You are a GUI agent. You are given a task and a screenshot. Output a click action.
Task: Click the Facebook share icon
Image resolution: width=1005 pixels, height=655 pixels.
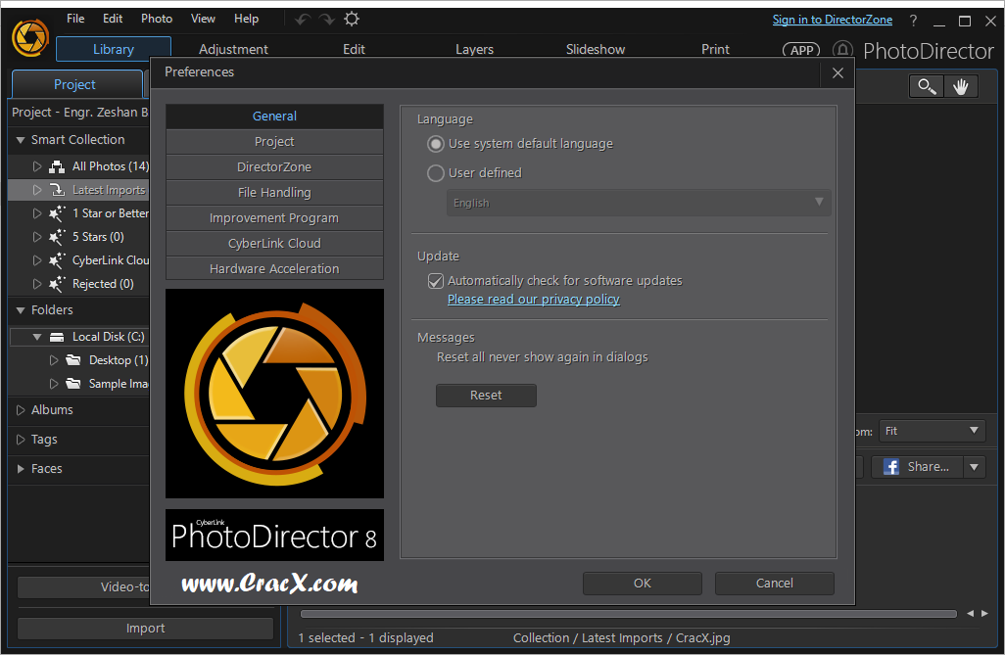point(891,467)
